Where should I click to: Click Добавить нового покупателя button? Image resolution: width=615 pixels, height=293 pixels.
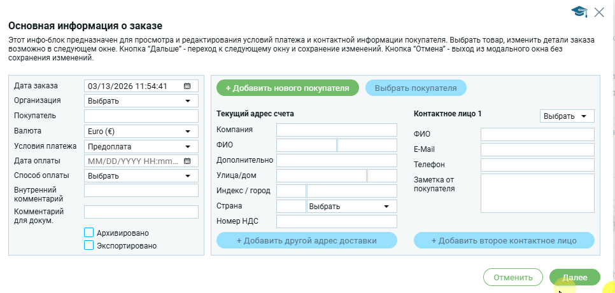pyautogui.click(x=288, y=88)
